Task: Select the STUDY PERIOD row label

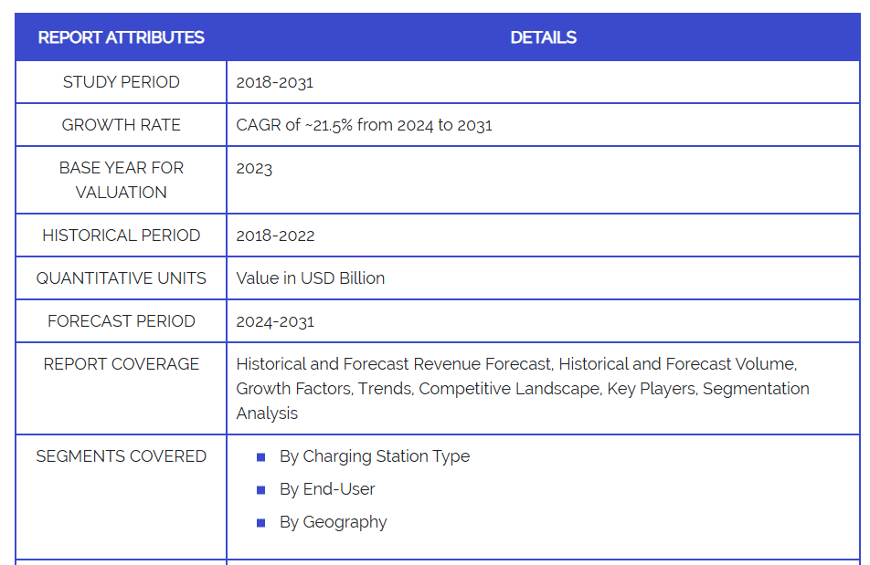Action: click(121, 82)
